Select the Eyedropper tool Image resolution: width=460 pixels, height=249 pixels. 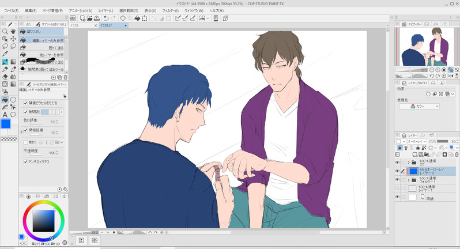tap(5, 54)
